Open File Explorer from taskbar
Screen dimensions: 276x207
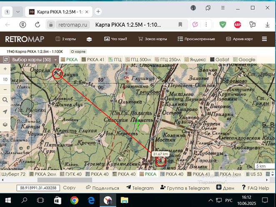[124, 200]
